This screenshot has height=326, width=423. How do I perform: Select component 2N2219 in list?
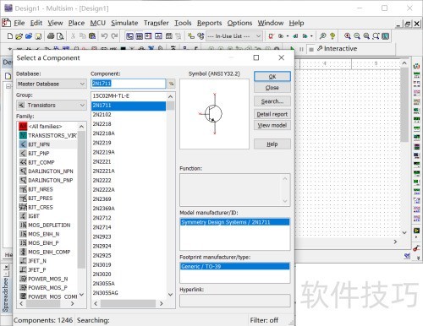[102, 143]
